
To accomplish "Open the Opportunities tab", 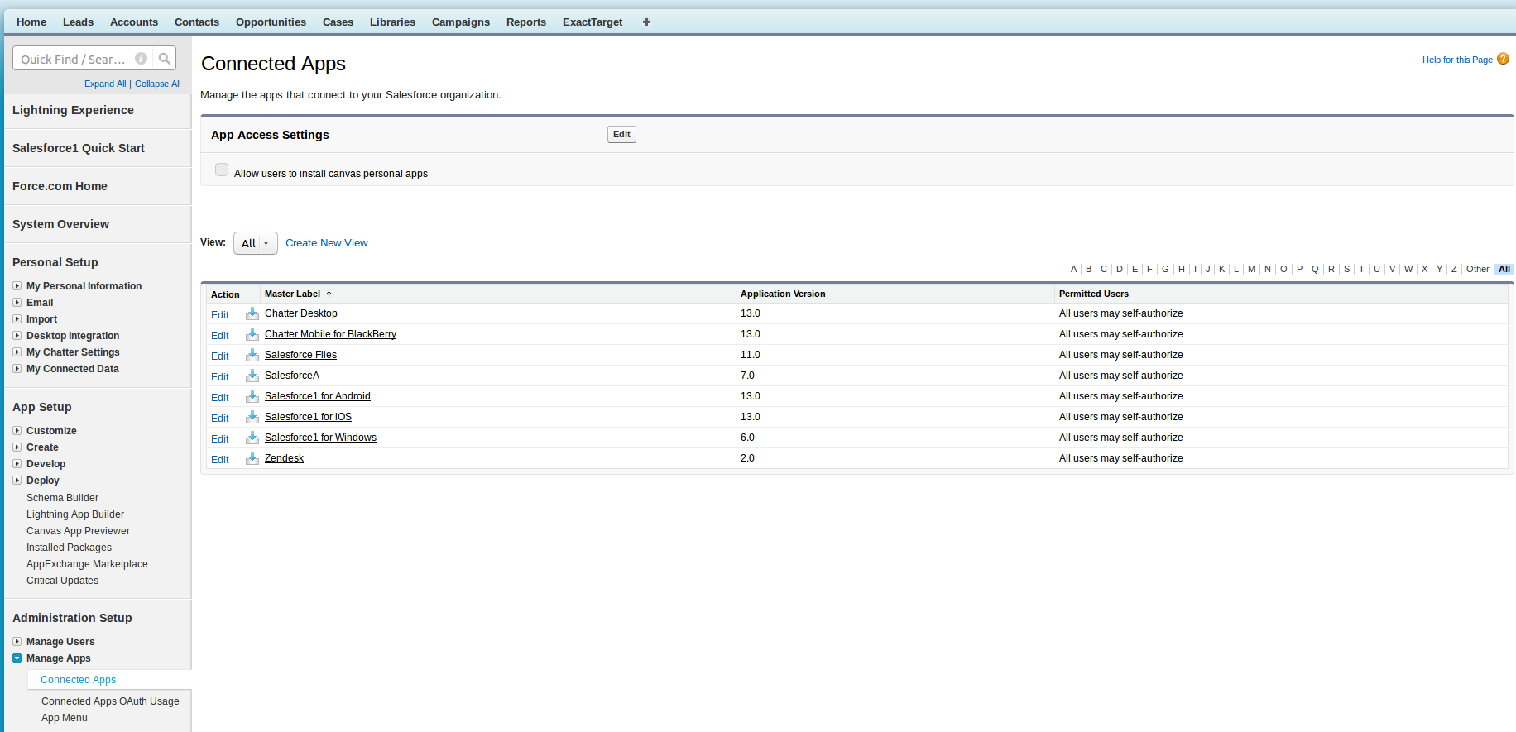I will point(271,22).
